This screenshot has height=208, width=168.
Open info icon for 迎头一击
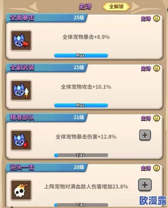click(157, 168)
